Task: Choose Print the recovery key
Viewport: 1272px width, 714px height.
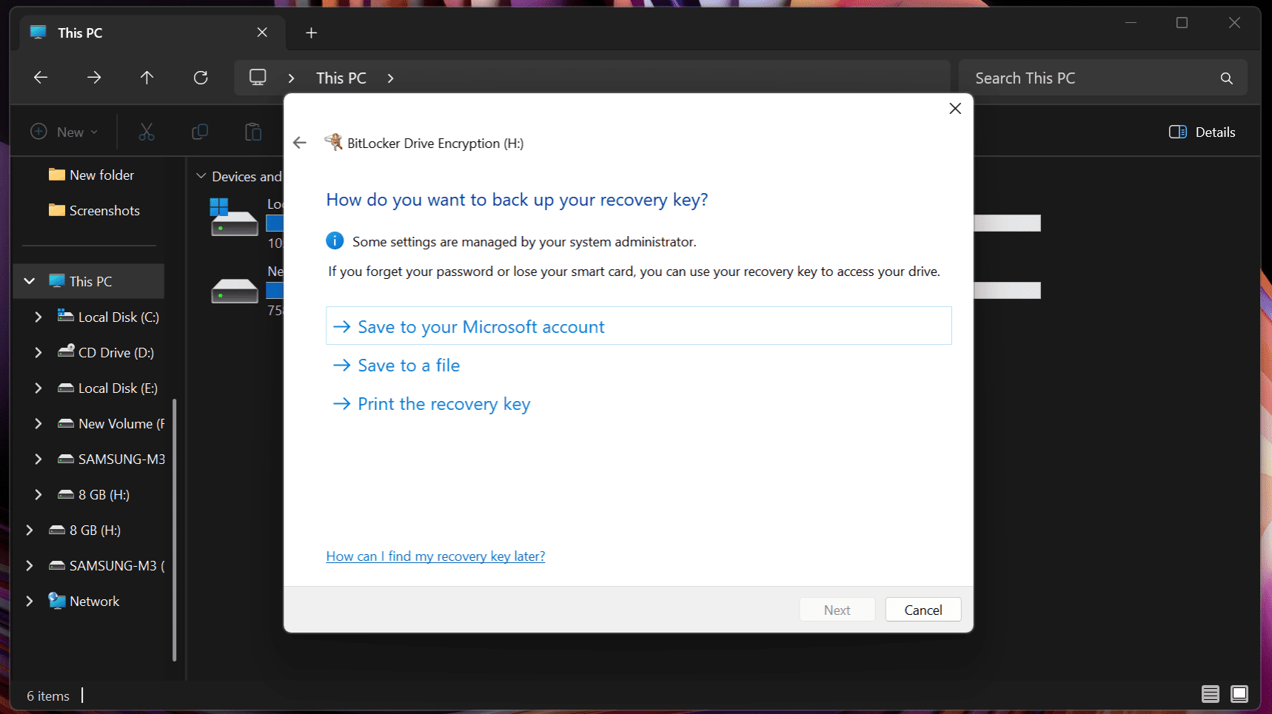Action: coord(443,403)
